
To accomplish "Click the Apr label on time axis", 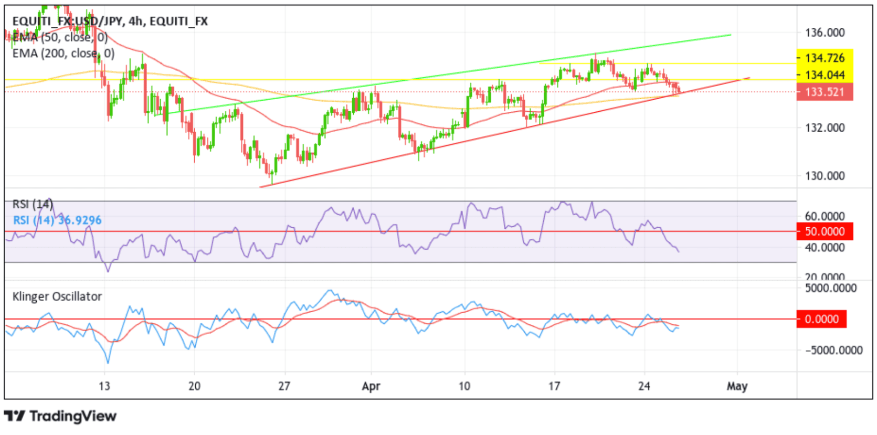I will (371, 386).
